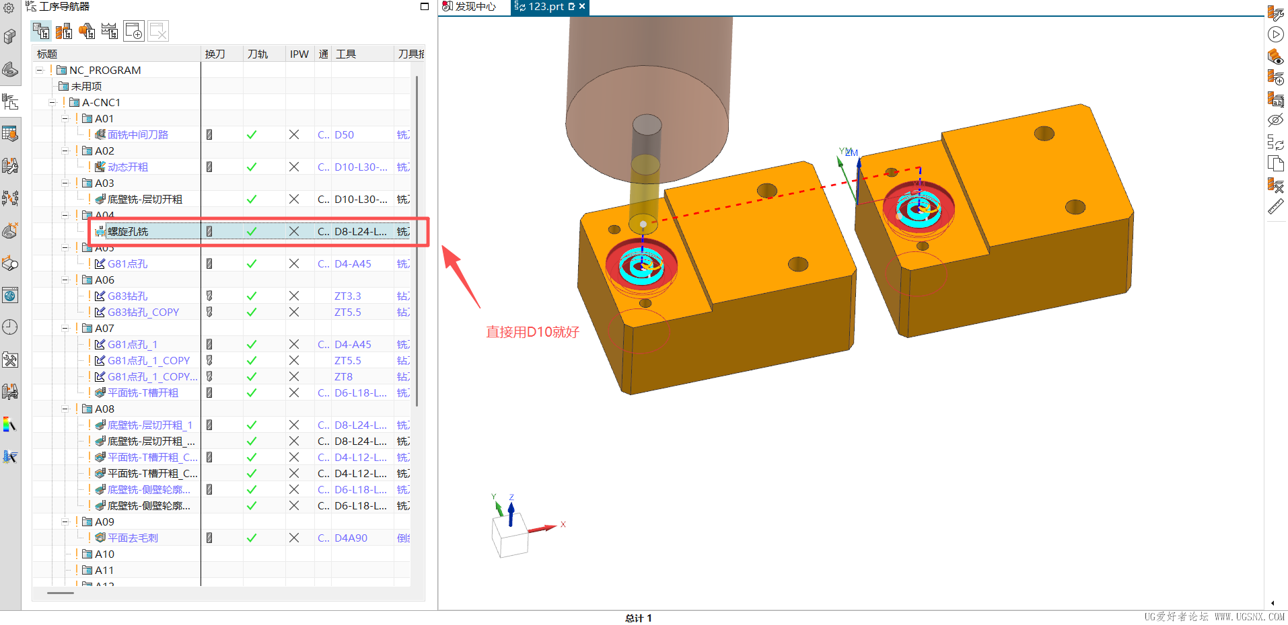1288x625 pixels.
Task: Select the G81点孔_1 operation
Action: tap(133, 344)
